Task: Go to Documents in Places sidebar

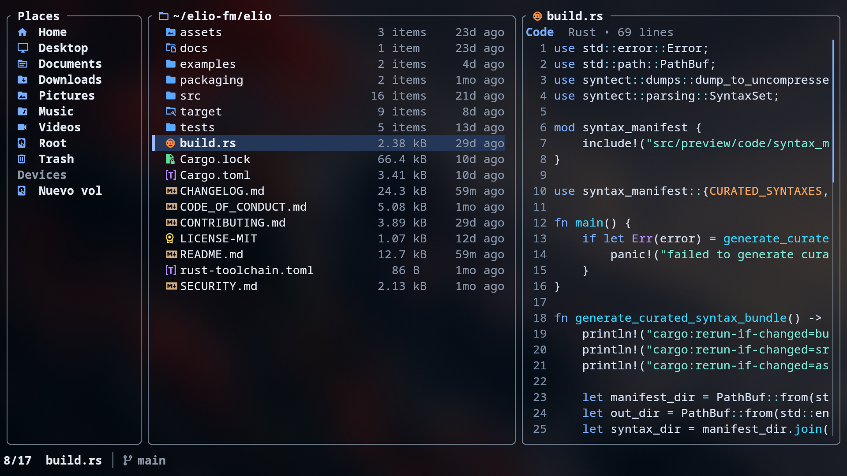Action: tap(70, 64)
